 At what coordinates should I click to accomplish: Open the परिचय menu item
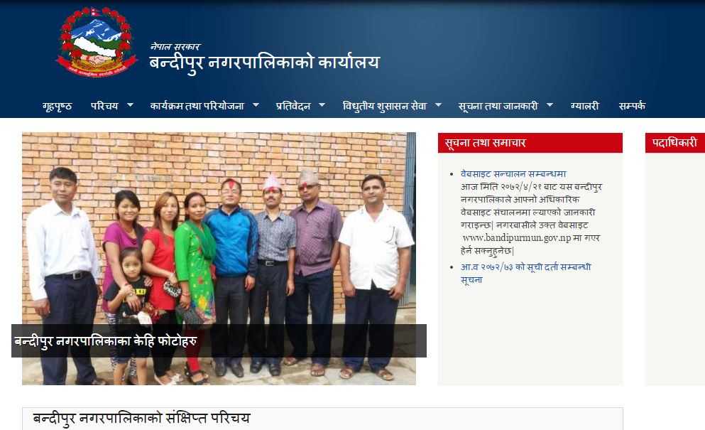click(104, 107)
